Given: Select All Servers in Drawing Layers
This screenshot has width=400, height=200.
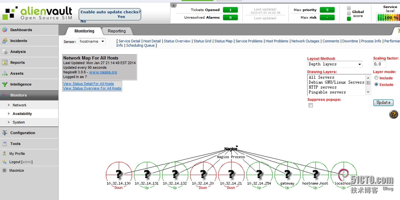Looking at the screenshot, I should (x=321, y=77).
